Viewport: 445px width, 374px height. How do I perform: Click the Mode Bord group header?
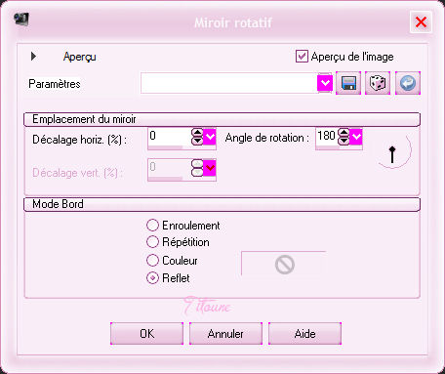[x=222, y=204]
